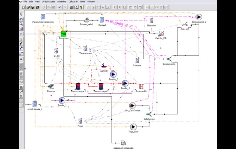Activate the hand pan tool
236x149 pixels.
(x=21, y=19)
